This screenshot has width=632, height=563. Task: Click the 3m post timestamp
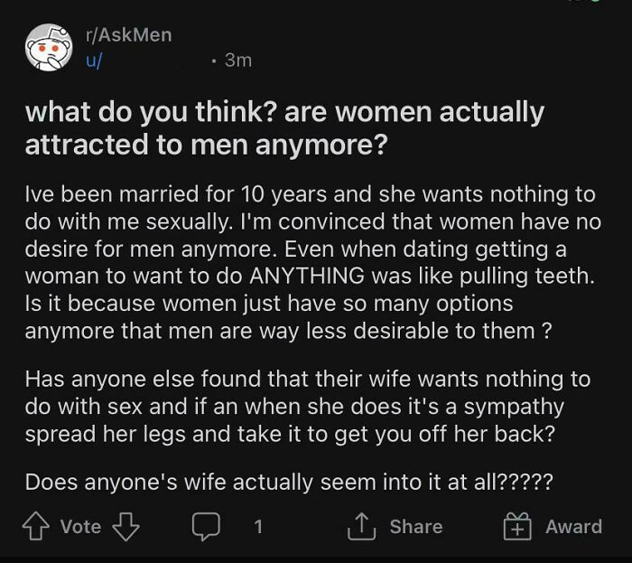tap(237, 60)
